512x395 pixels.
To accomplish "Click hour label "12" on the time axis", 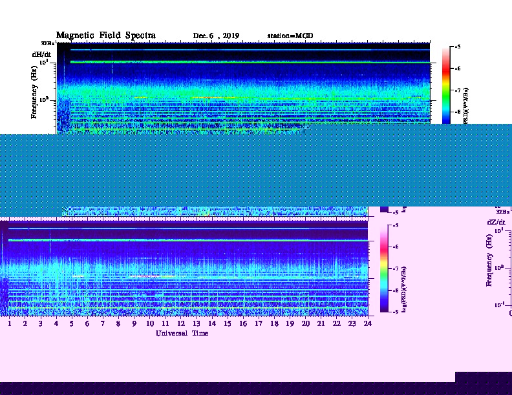I will click(181, 323).
